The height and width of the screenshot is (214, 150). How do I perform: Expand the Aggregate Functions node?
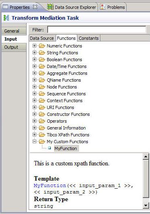tap(35, 73)
